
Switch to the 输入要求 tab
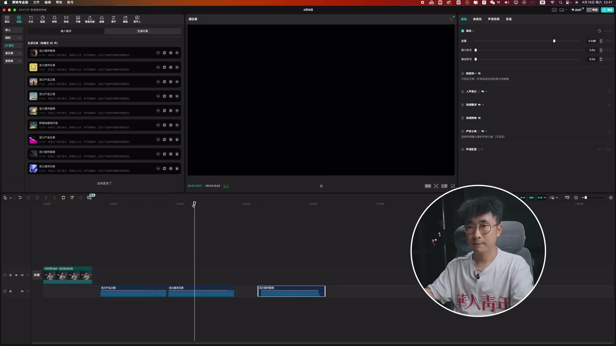coord(66,31)
